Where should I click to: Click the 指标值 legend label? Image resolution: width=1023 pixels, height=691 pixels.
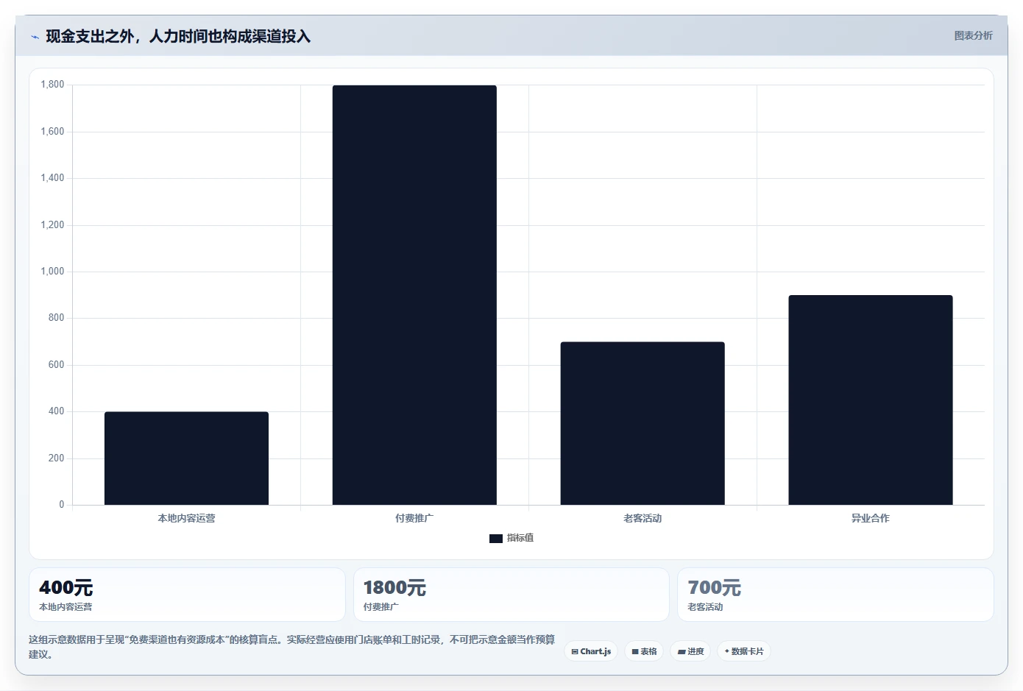[x=520, y=538]
